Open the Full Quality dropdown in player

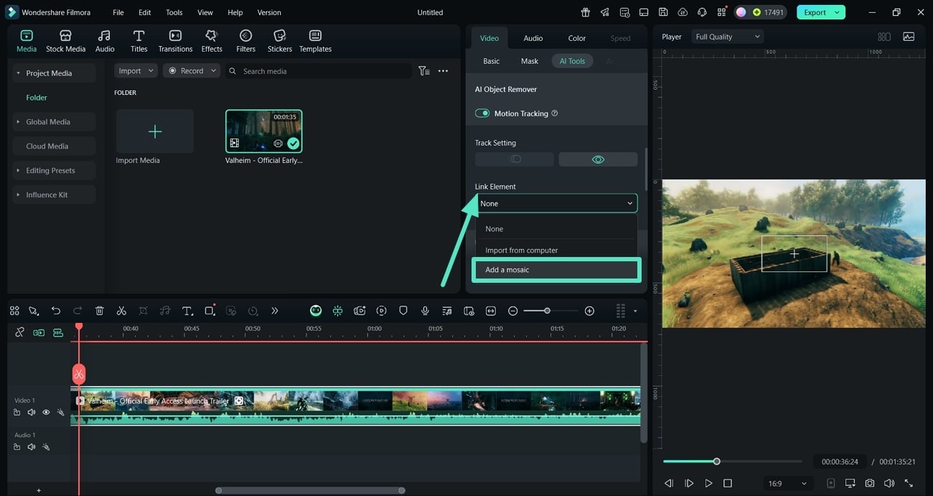[728, 37]
